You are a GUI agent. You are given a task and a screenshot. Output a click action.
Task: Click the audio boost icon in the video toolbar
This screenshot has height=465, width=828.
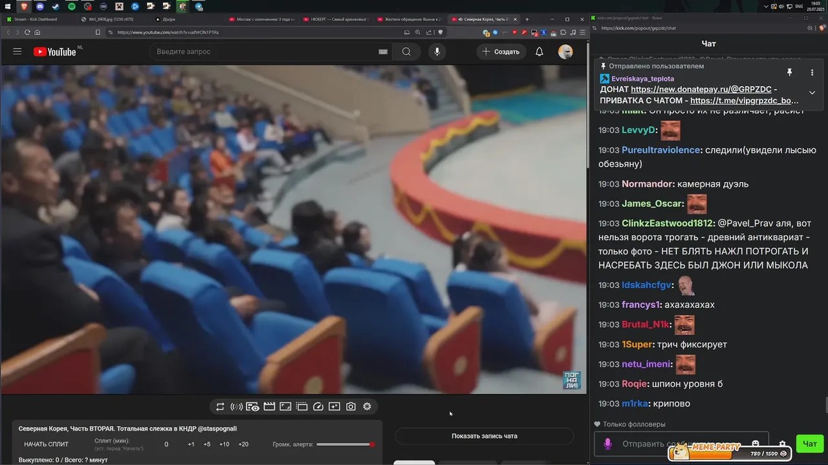[236, 406]
